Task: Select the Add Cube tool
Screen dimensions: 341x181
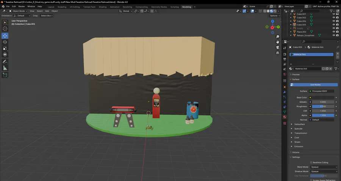Action: [5, 75]
